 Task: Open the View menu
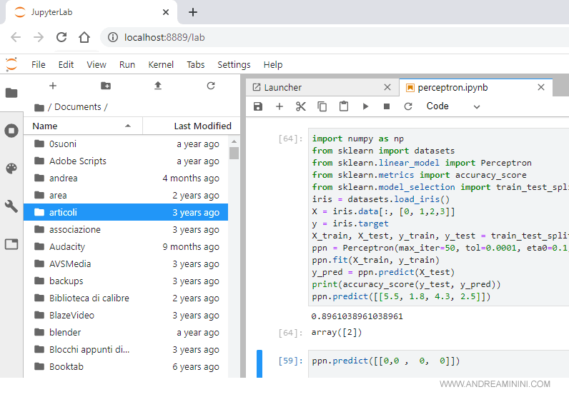tap(97, 64)
